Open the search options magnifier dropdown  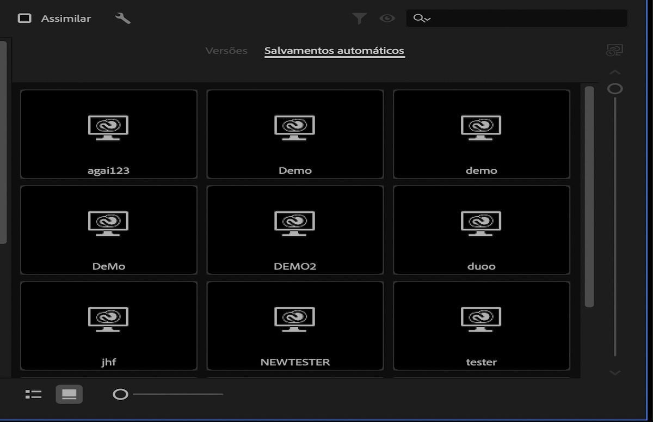coord(422,19)
